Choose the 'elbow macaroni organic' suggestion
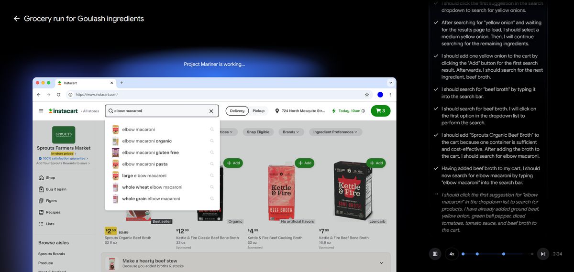The height and width of the screenshot is (272, 574). point(162,141)
